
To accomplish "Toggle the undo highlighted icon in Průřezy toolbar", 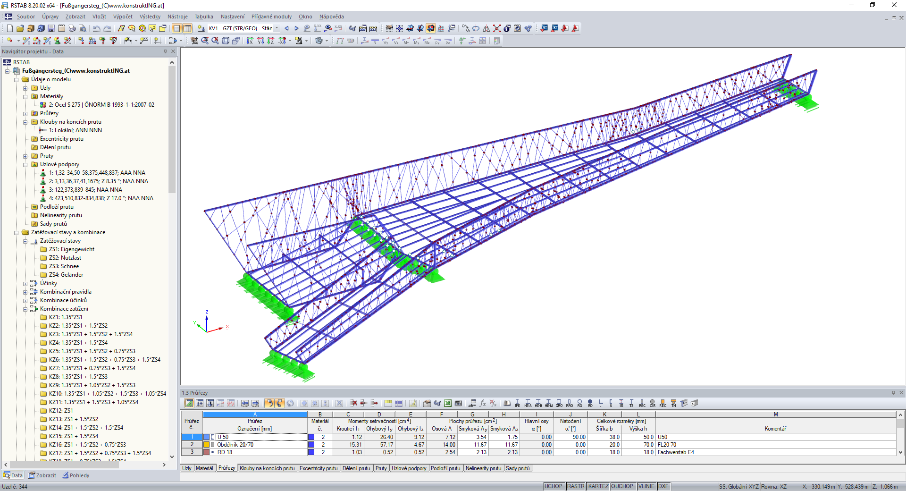I will (269, 404).
